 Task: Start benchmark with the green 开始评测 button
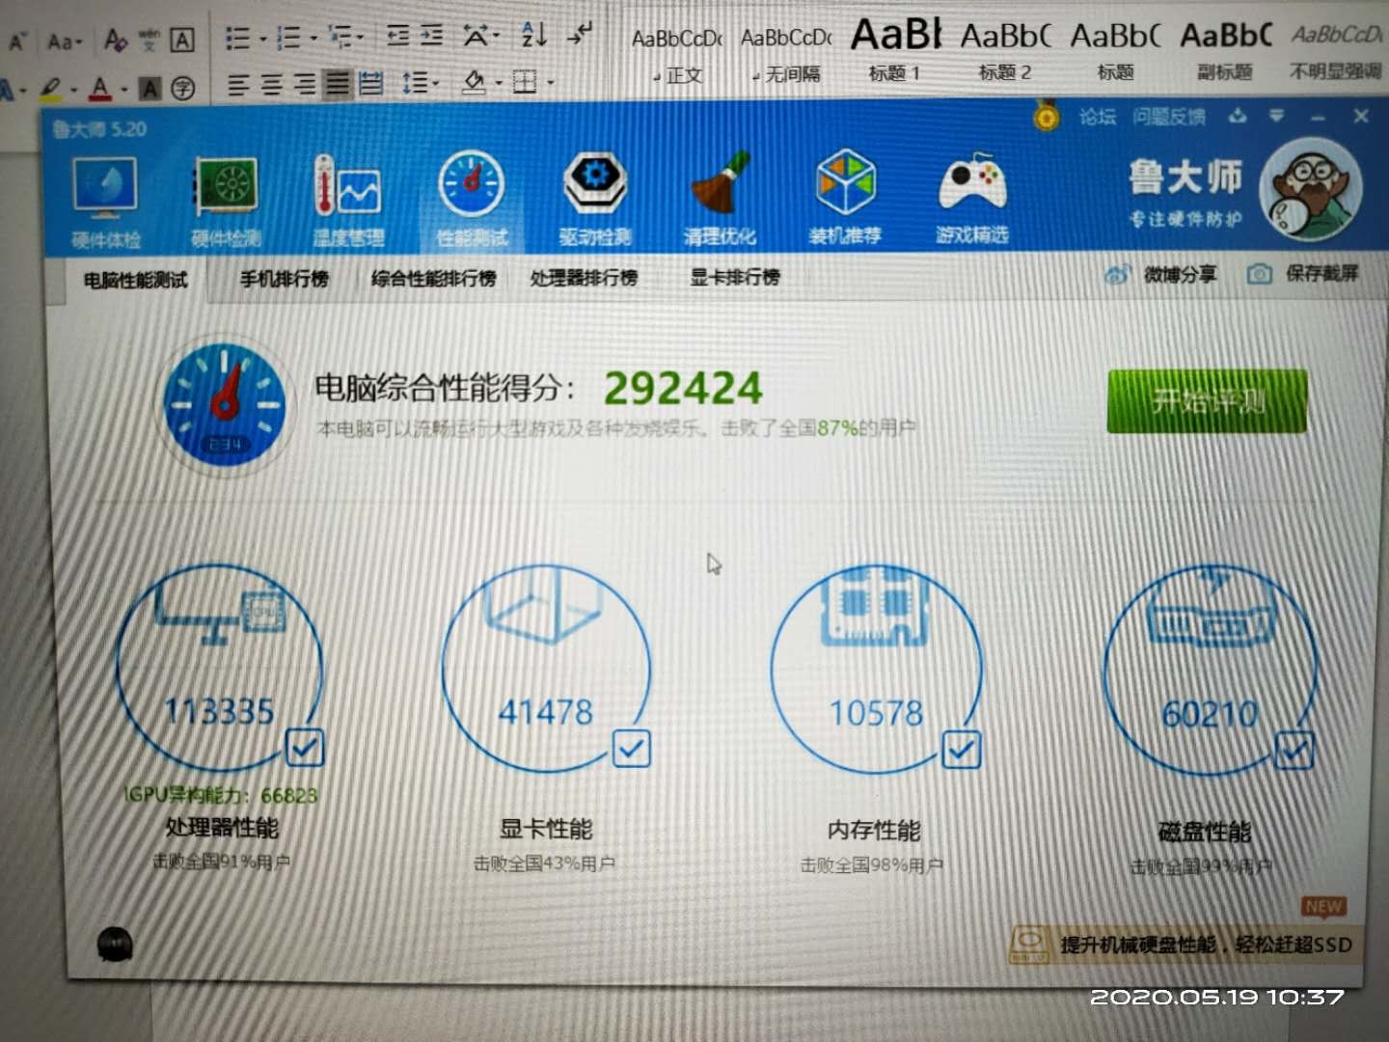point(1208,400)
